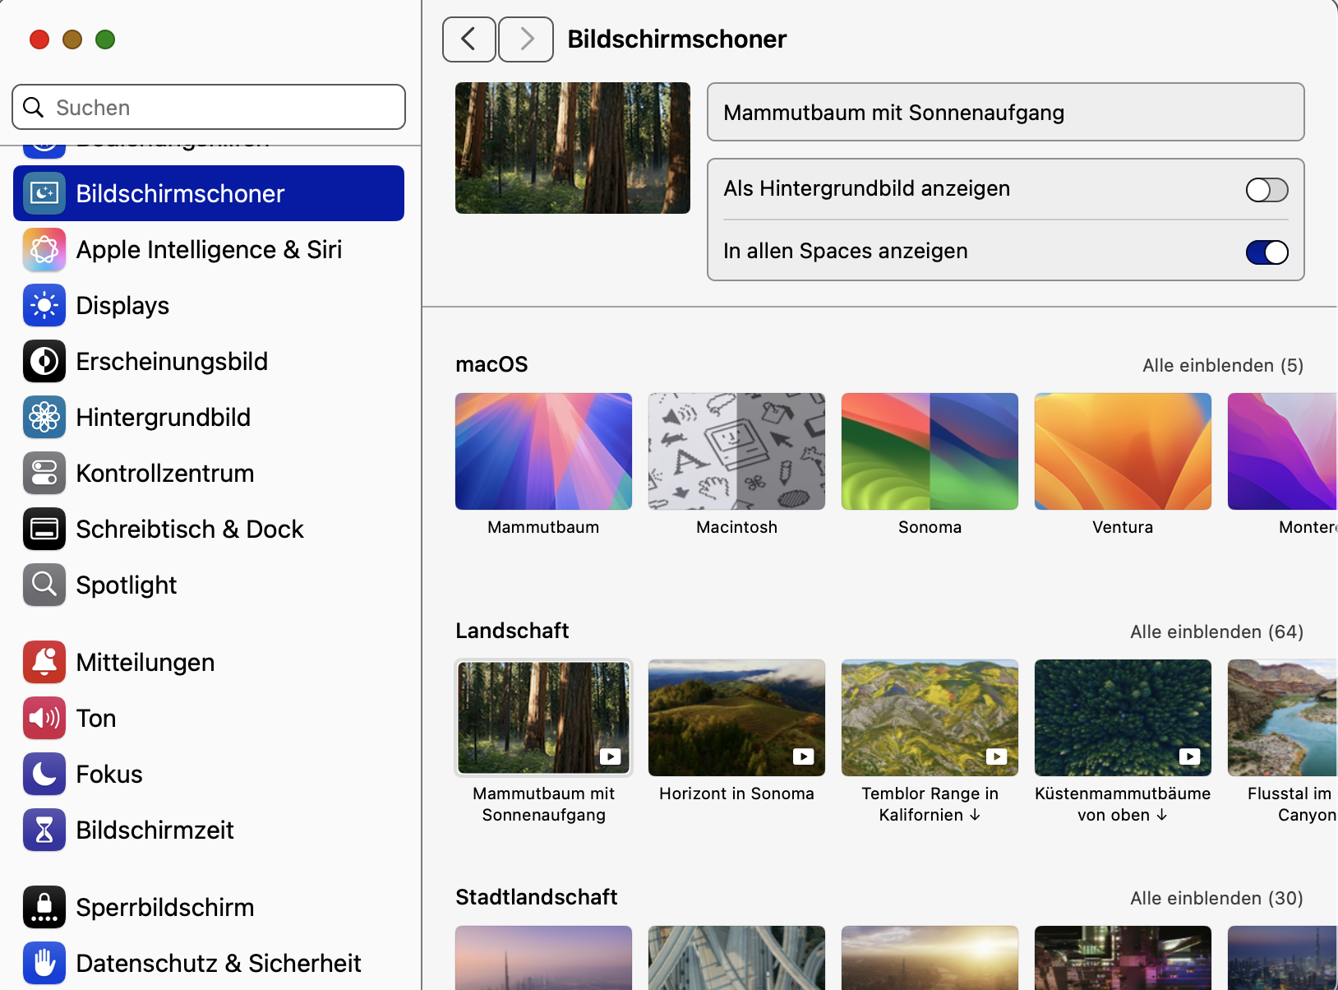Viewport: 1338px width, 990px height.
Task: Click the Spotlight magnifier icon
Action: [x=44, y=585]
